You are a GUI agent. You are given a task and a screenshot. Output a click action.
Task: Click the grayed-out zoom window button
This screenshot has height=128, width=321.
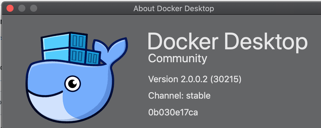point(34,8)
